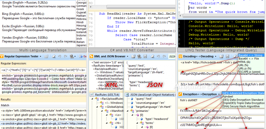Switch to JSON (JavaScript Object Notation) tab
The width and height of the screenshot is (266, 129).
pyautogui.click(x=150, y=95)
